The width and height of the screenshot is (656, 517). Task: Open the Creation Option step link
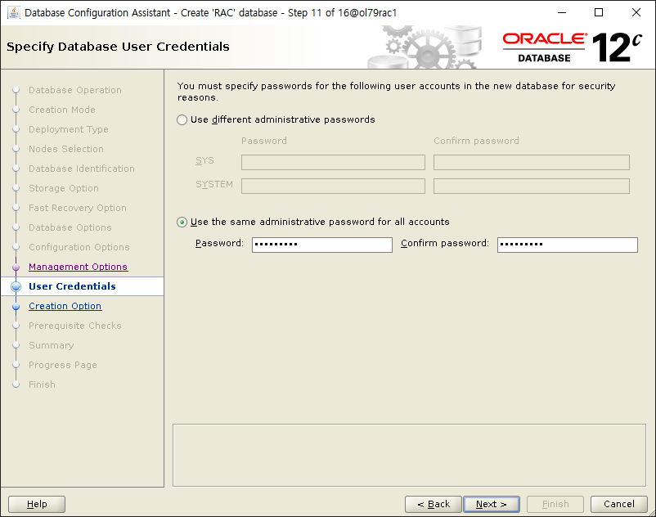65,306
